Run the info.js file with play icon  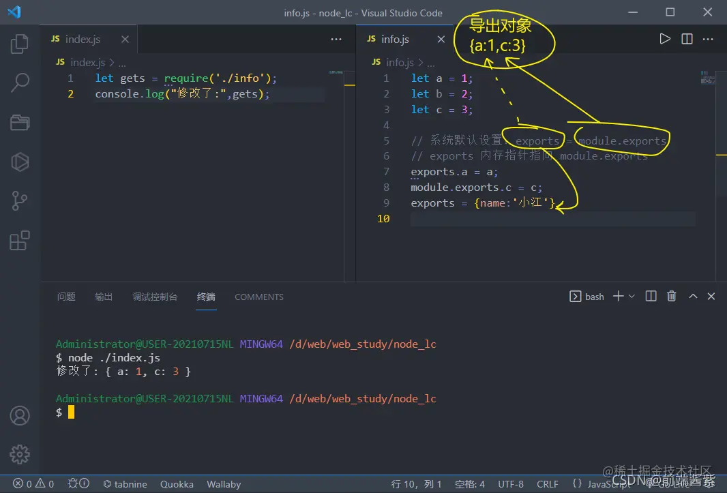[x=665, y=39]
